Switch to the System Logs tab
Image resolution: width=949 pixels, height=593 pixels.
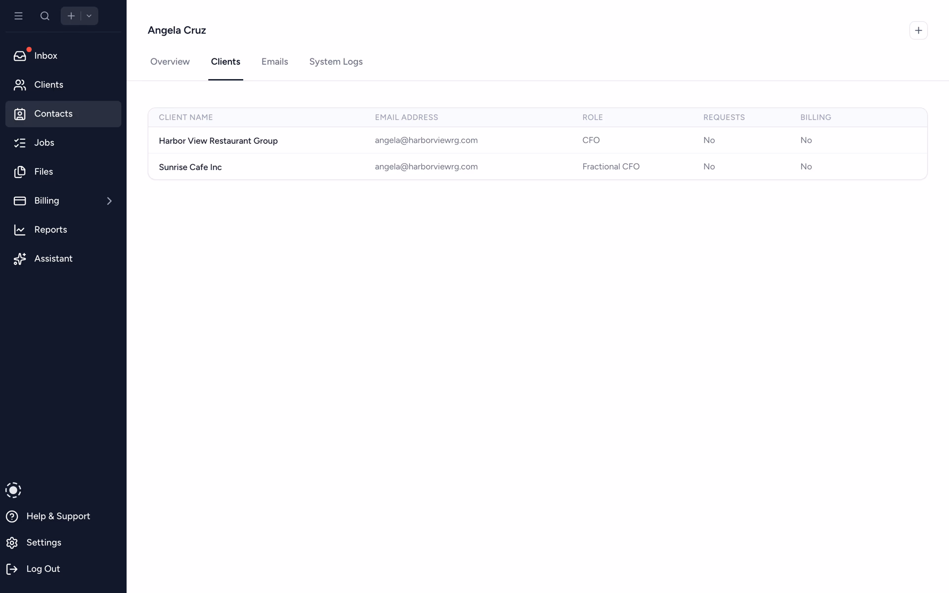(336, 62)
